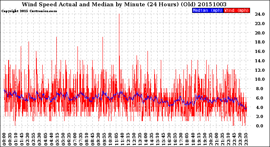Viewport: 270px width, 147px height.
Task: Click the red Wind (mph) legend entry
Action: pos(236,10)
